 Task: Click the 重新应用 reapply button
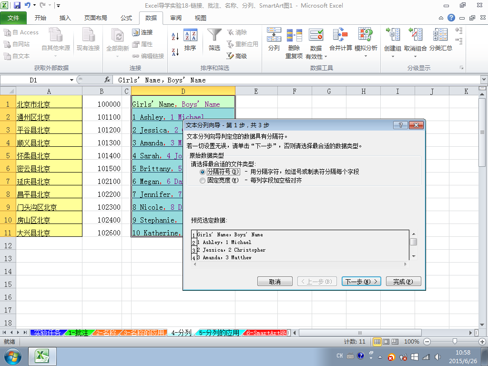243,44
